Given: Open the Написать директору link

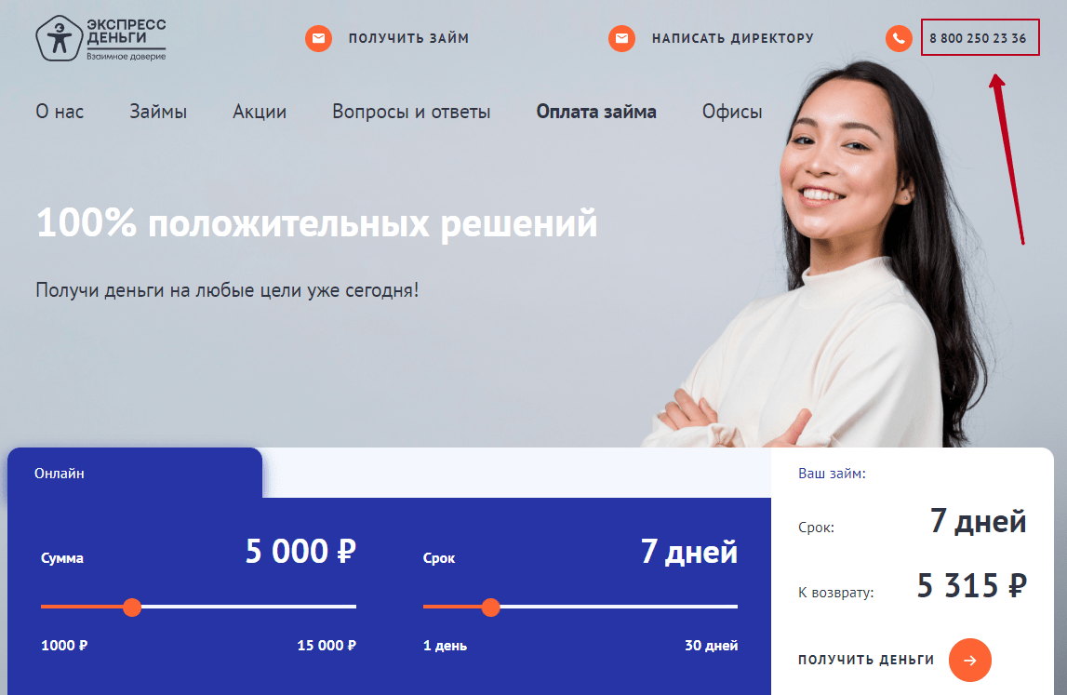Looking at the screenshot, I should (x=733, y=38).
